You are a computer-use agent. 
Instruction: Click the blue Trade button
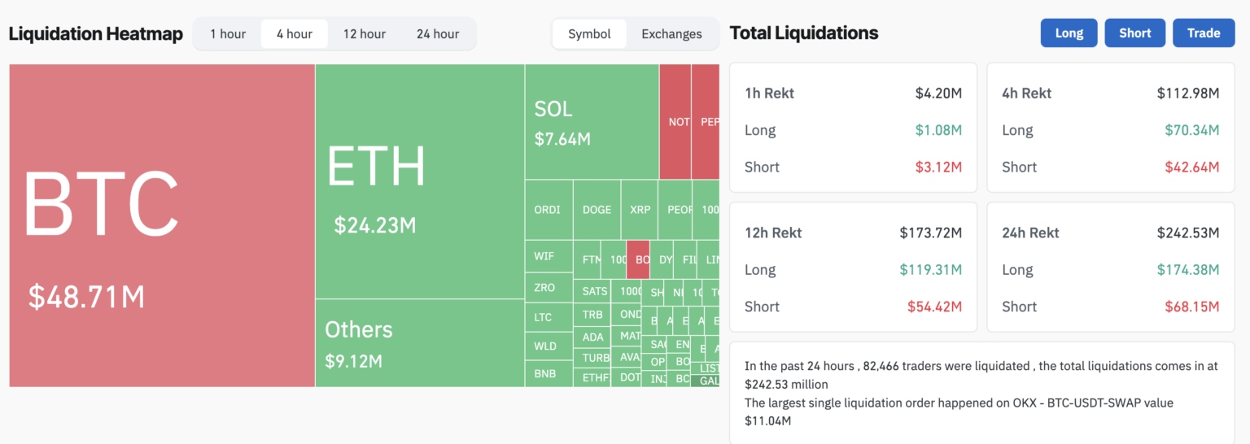(1203, 33)
